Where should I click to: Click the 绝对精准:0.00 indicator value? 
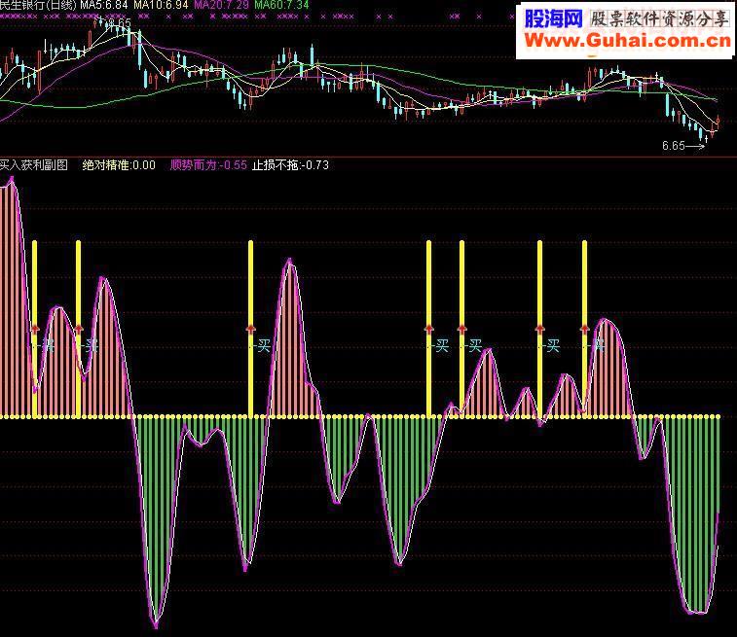tap(119, 164)
